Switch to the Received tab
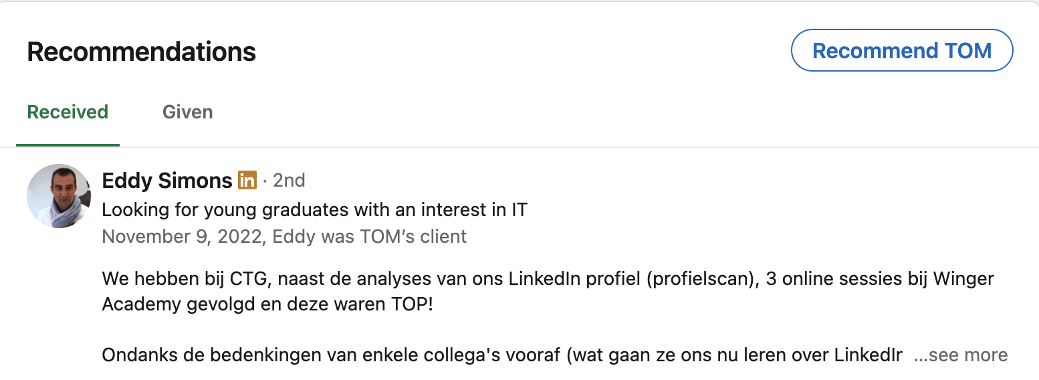 point(68,112)
